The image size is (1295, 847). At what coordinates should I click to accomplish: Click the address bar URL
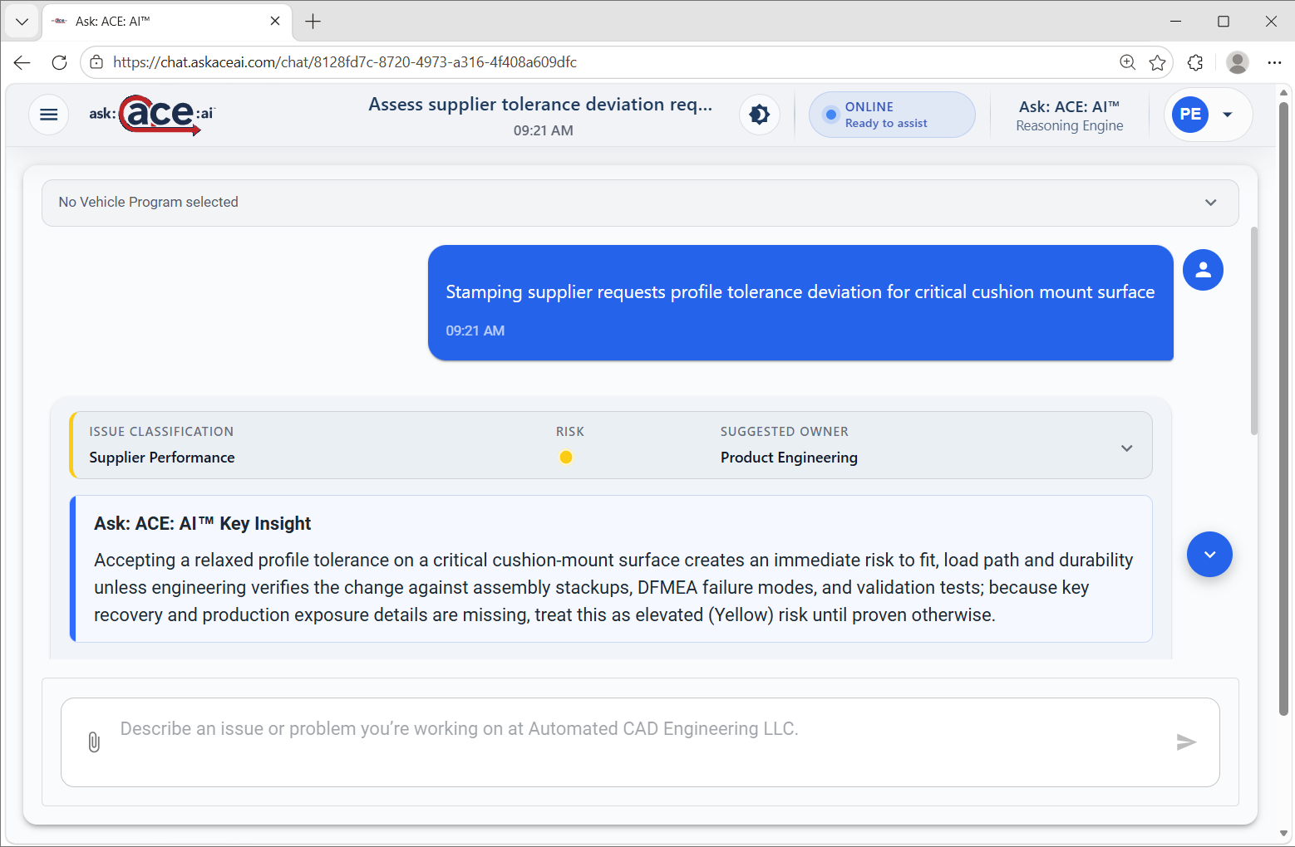345,62
